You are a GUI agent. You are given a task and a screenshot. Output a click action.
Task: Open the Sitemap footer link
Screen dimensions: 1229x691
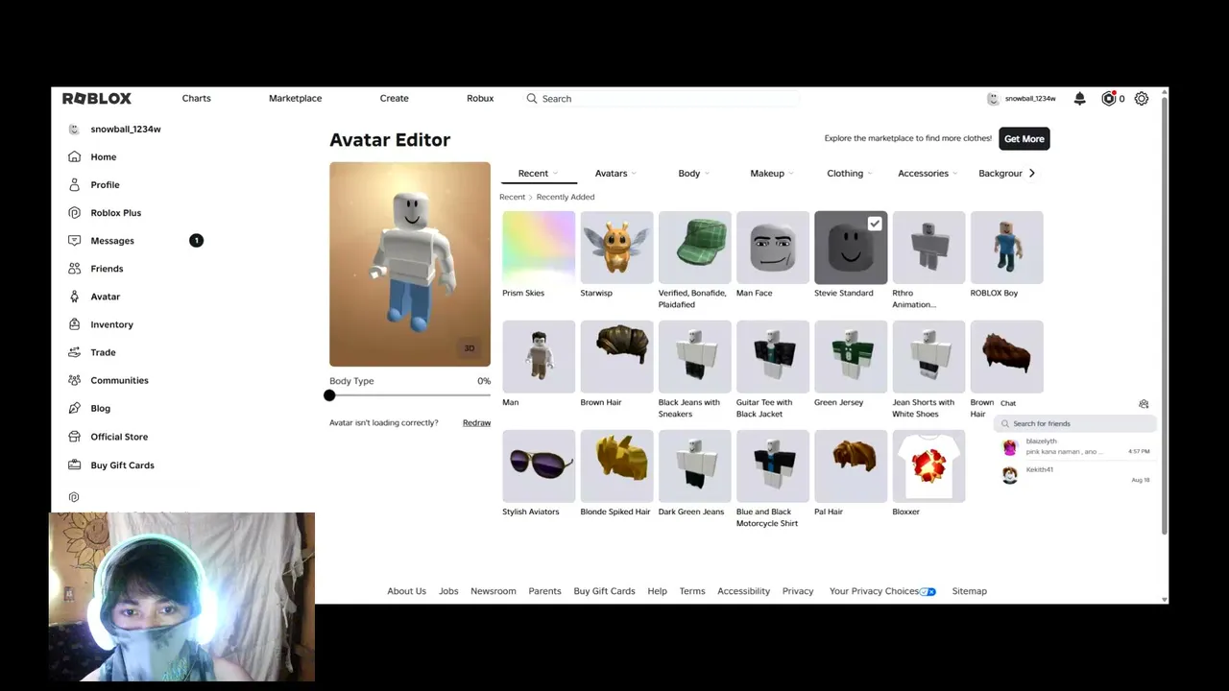[970, 591]
